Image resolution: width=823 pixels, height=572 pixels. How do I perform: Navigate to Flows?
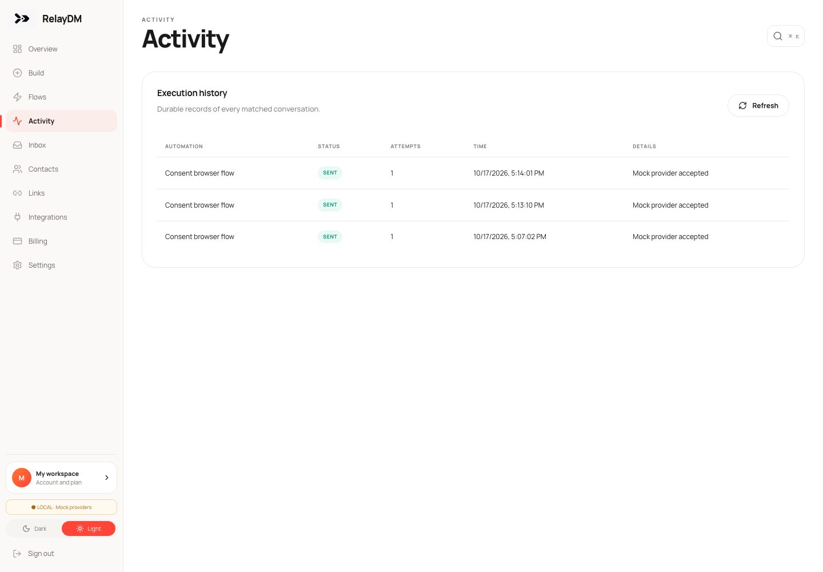click(62, 97)
